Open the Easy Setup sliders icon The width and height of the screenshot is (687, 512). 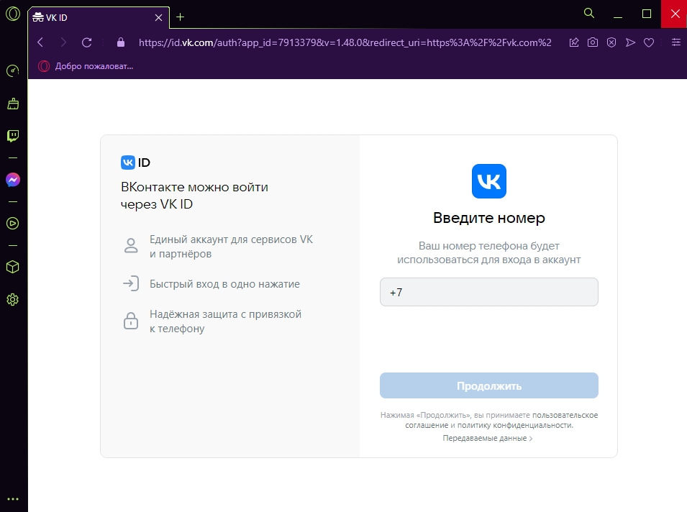tap(676, 42)
